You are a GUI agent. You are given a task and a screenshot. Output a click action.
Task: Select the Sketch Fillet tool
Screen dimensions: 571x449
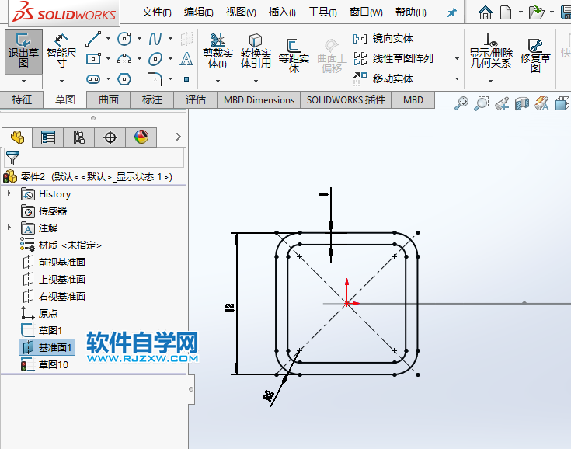coord(155,78)
